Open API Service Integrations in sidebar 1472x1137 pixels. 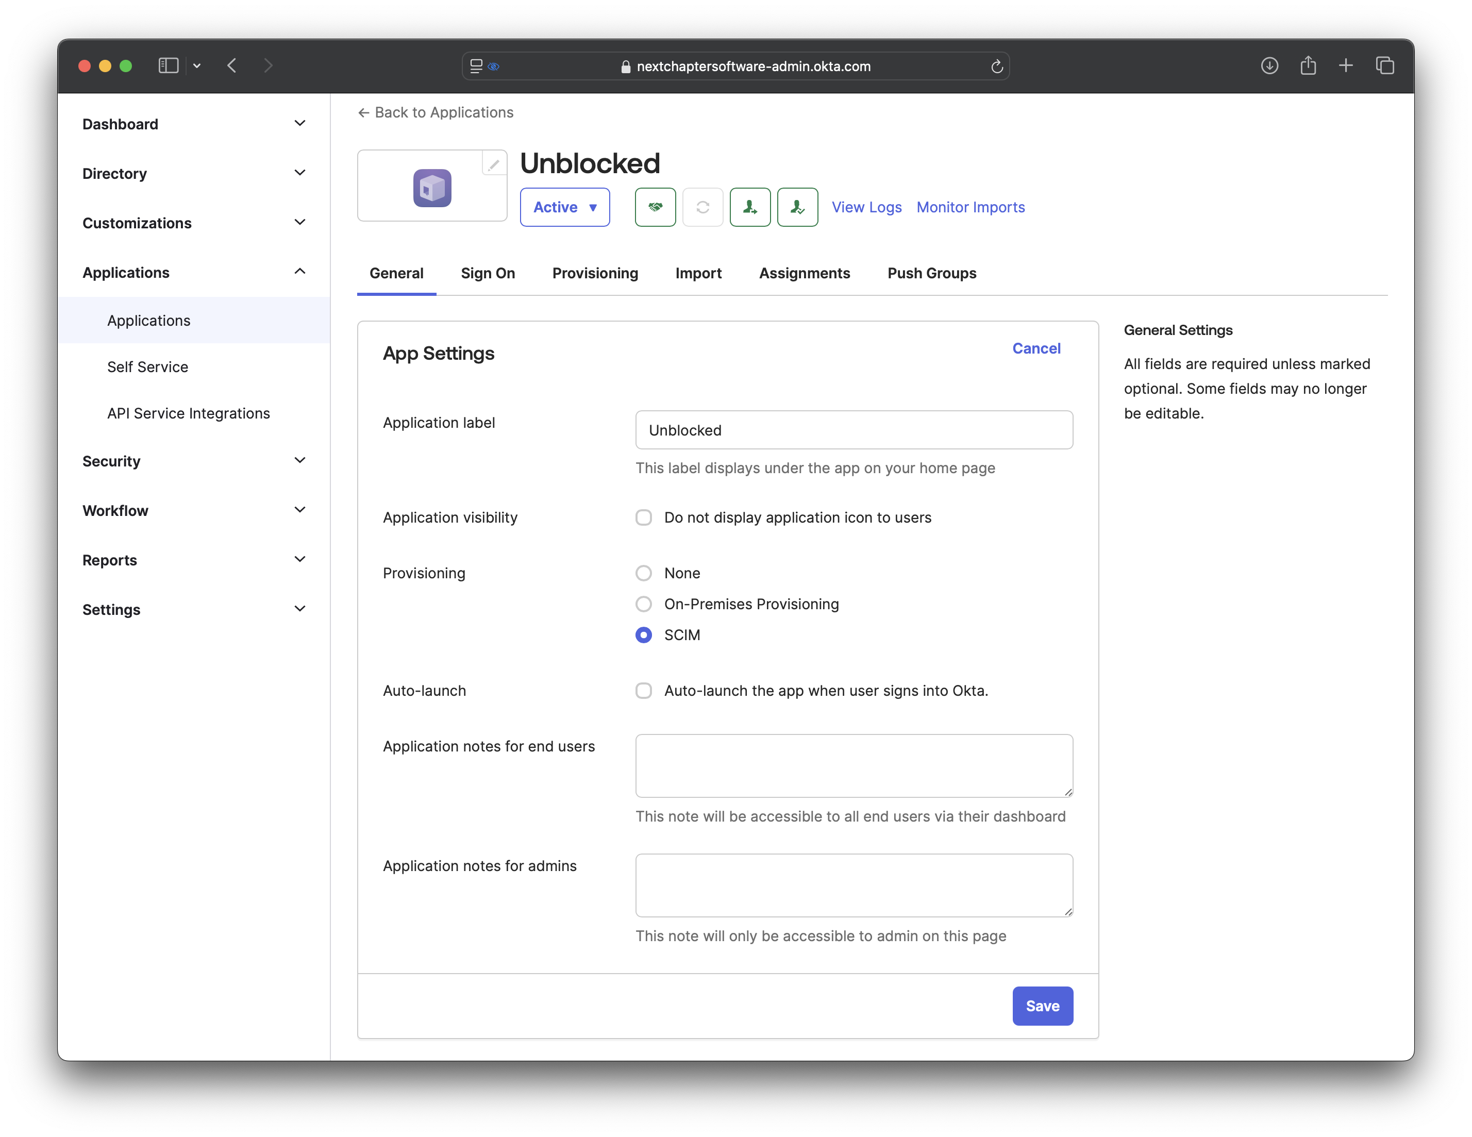pyautogui.click(x=194, y=413)
